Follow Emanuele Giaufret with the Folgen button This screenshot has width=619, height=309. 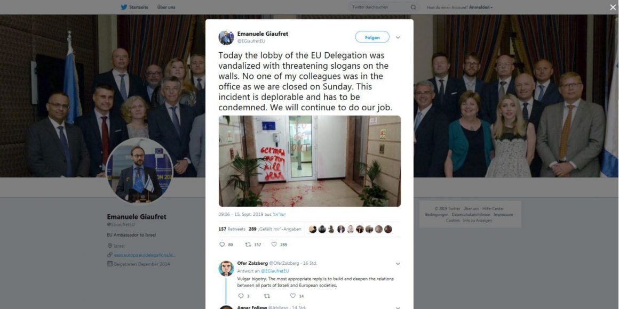click(x=372, y=37)
